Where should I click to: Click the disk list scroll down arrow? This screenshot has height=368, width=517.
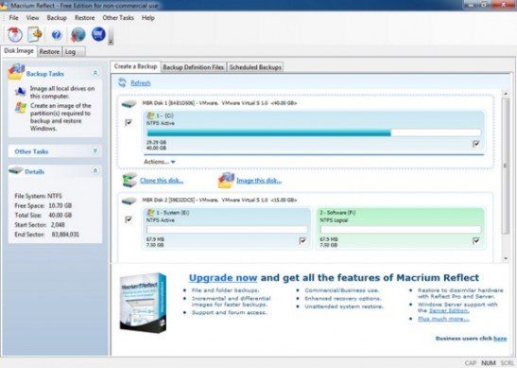506,259
